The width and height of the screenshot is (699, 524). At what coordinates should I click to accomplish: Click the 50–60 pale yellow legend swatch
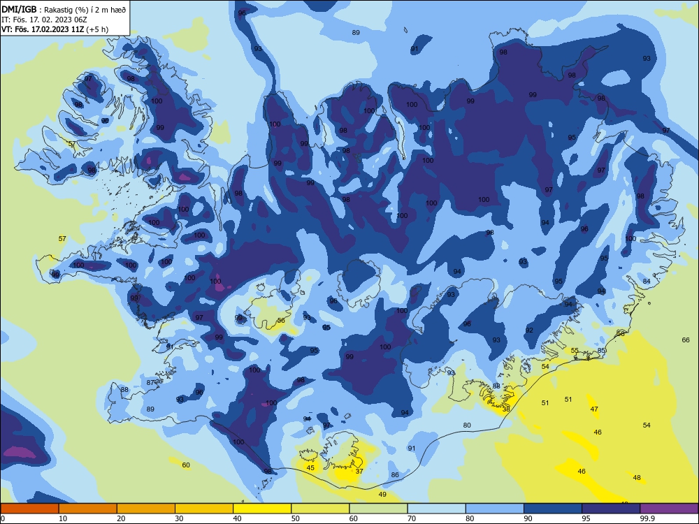[x=320, y=509]
